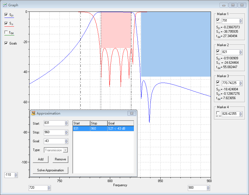Enable the Marker 4 checkbox
Screen dimensions: 249x195
pyautogui.click(x=218, y=113)
